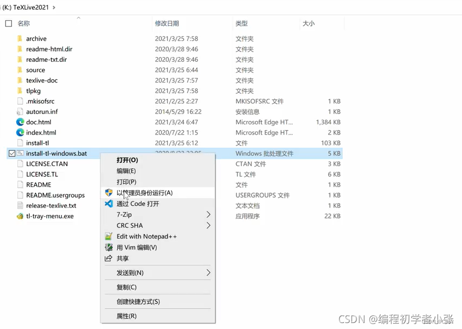462x329 pixels.
Task: Select the README.usergroups file name
Action: pyautogui.click(x=55, y=195)
